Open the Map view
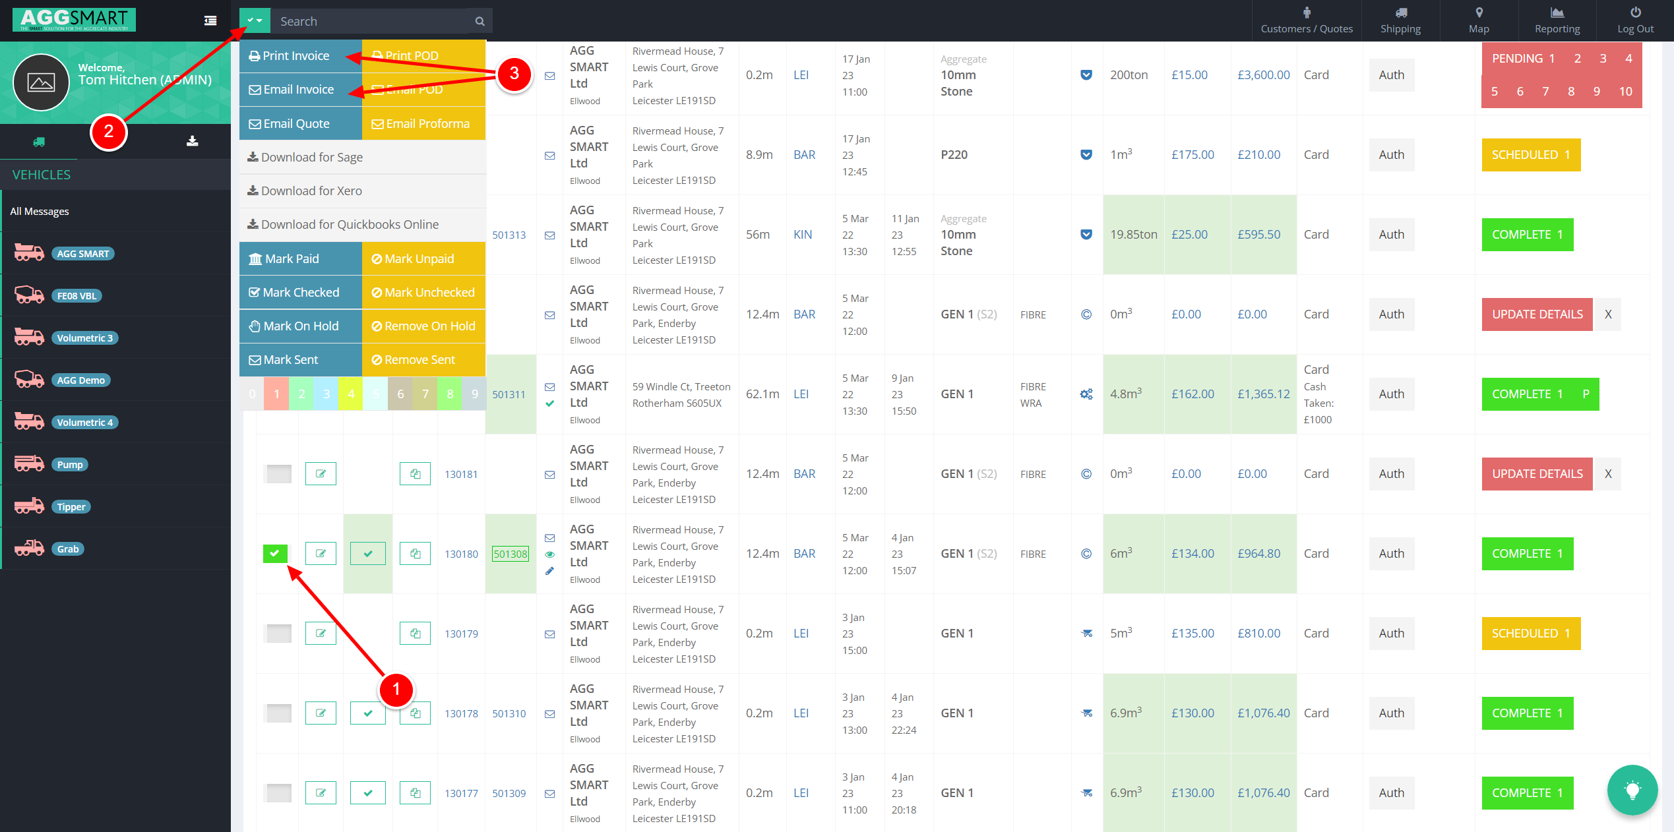The width and height of the screenshot is (1674, 832). 1479,21
